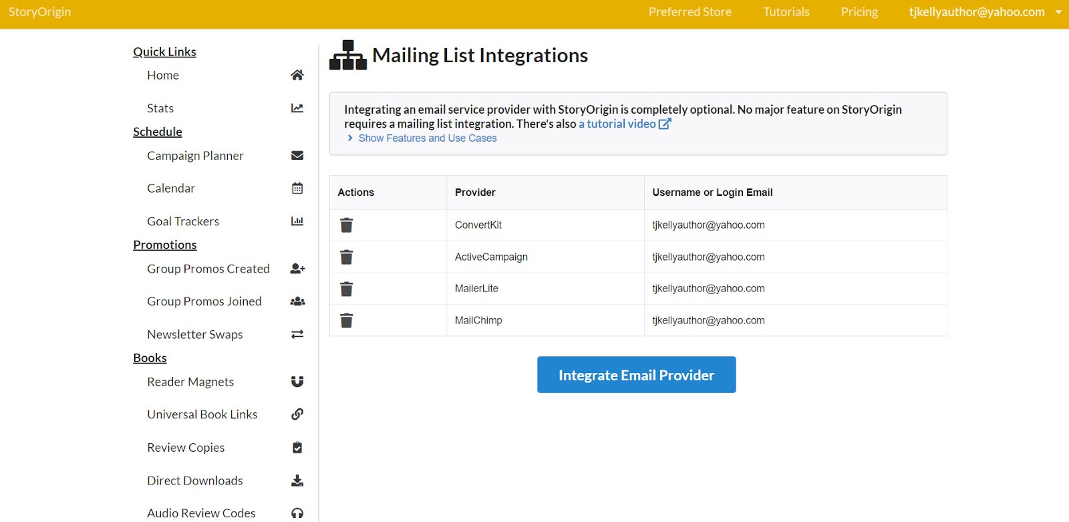Open the Goal Trackers sidebar link
This screenshot has width=1069, height=522.
[x=183, y=221]
